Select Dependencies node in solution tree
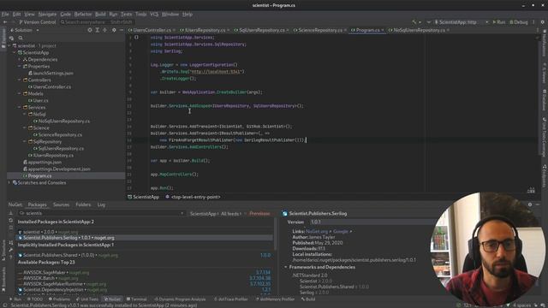The image size is (548, 308). pos(40,59)
